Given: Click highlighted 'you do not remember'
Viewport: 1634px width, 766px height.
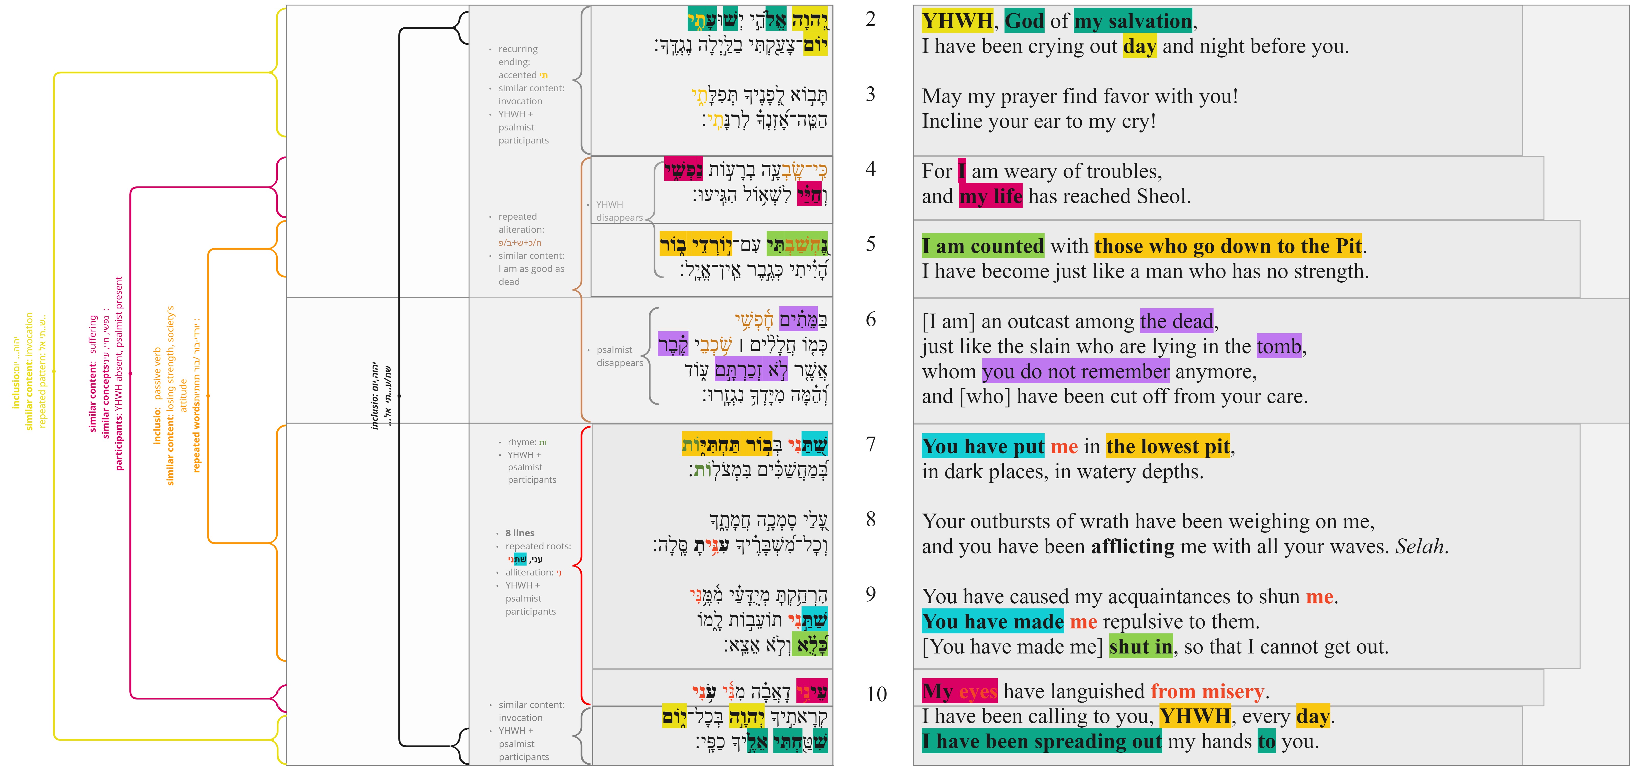Looking at the screenshot, I should (x=1076, y=371).
